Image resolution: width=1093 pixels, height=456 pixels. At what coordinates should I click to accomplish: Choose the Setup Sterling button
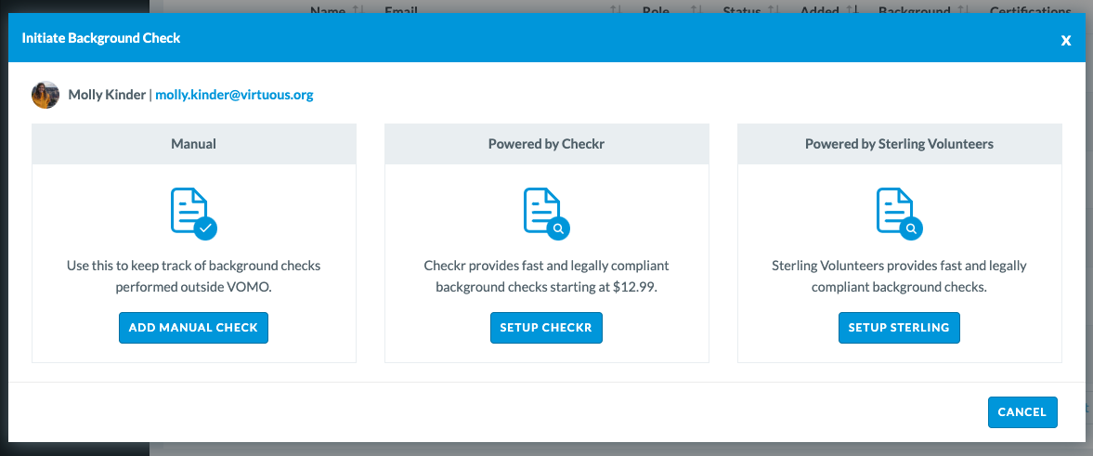pyautogui.click(x=899, y=328)
